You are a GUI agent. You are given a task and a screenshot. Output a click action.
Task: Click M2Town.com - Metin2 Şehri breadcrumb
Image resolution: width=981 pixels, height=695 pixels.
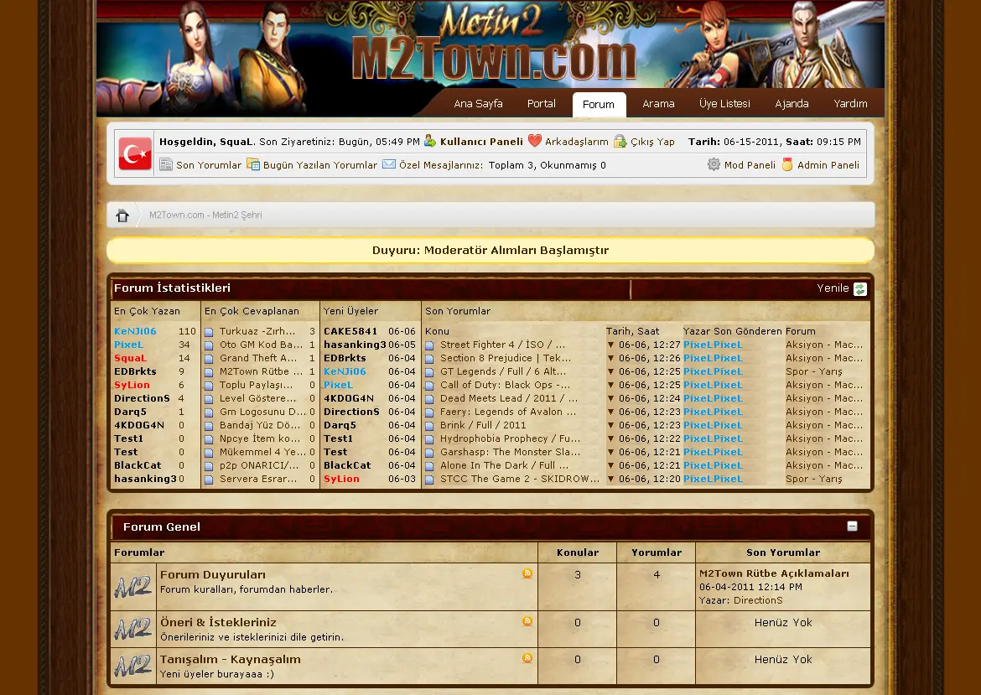(205, 215)
